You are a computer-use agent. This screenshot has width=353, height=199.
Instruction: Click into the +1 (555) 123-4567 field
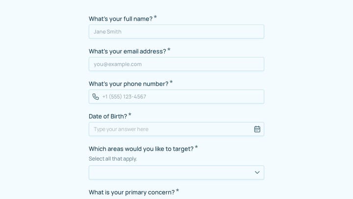click(176, 97)
